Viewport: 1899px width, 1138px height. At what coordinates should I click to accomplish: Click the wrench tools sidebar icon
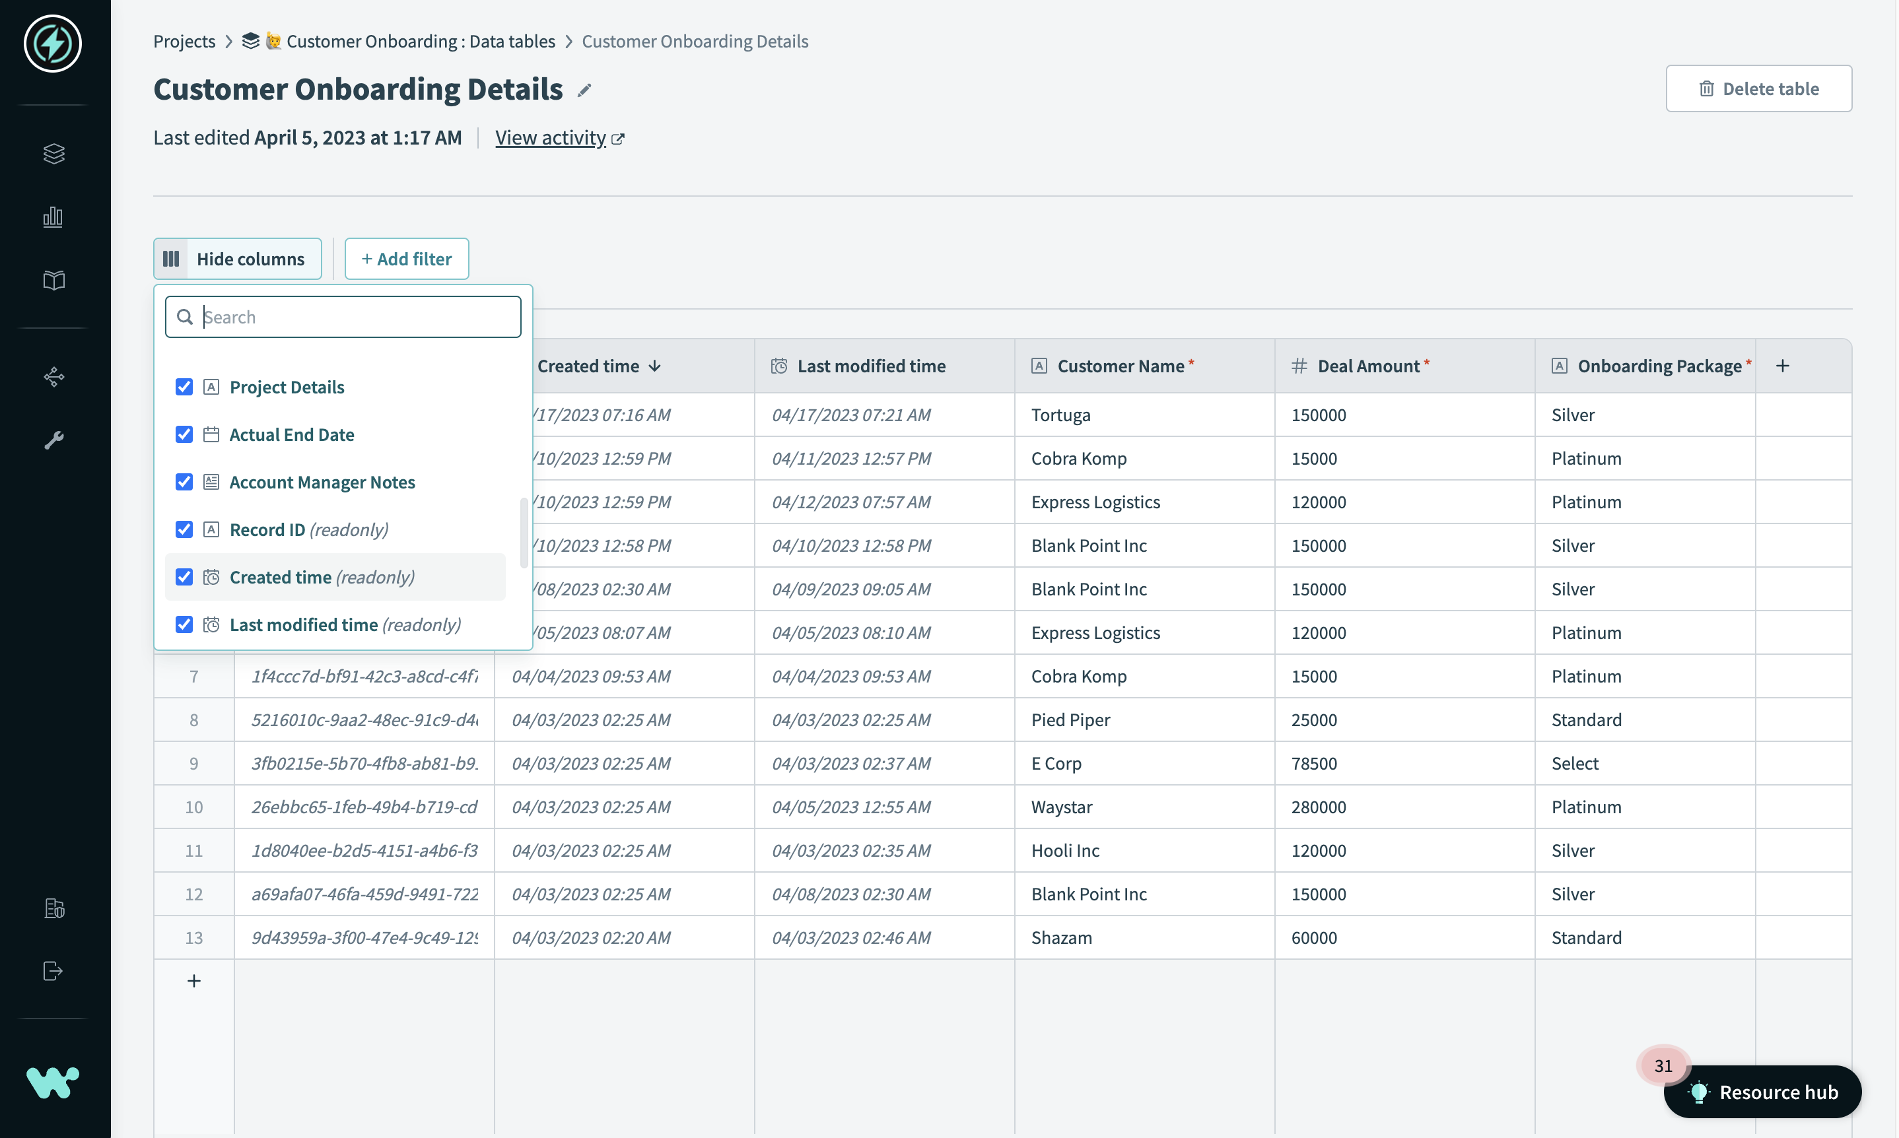pos(53,440)
